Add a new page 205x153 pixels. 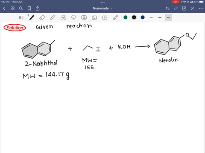pos(184,8)
